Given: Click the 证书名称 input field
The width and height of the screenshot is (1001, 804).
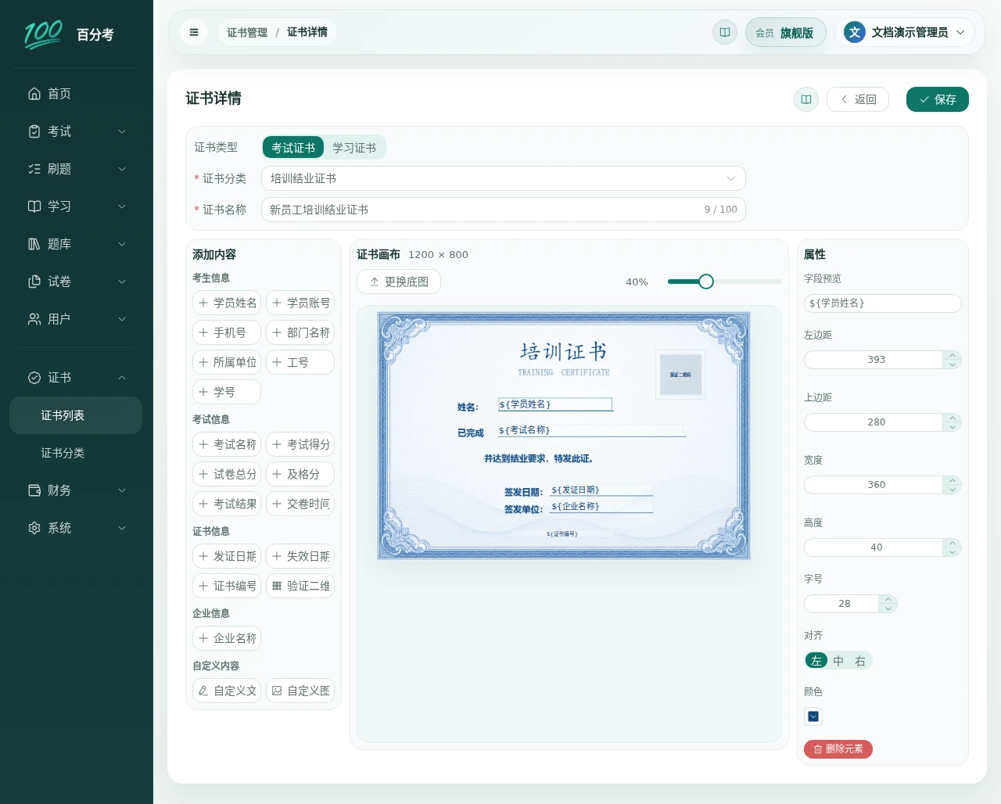Looking at the screenshot, I should [504, 210].
